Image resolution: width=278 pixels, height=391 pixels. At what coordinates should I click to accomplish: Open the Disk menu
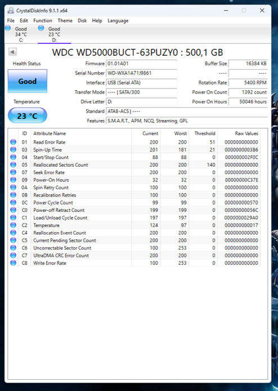[x=82, y=21]
